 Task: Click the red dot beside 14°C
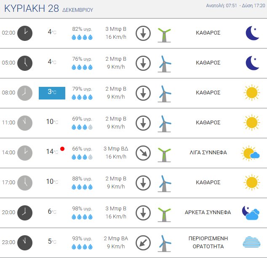pyautogui.click(x=62, y=149)
